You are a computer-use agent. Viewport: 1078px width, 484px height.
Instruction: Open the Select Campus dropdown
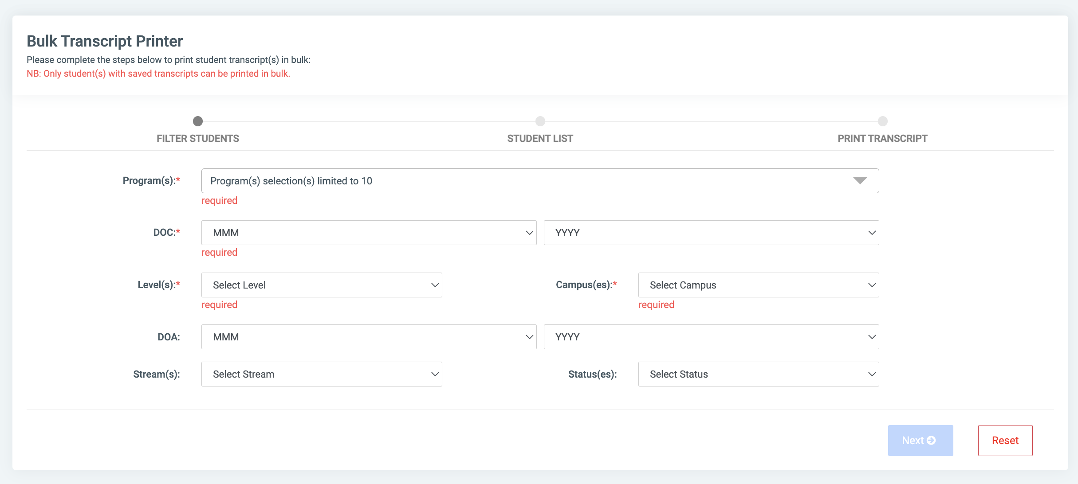pyautogui.click(x=758, y=285)
